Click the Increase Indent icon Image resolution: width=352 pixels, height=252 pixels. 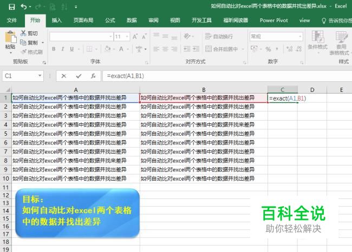coord(196,49)
